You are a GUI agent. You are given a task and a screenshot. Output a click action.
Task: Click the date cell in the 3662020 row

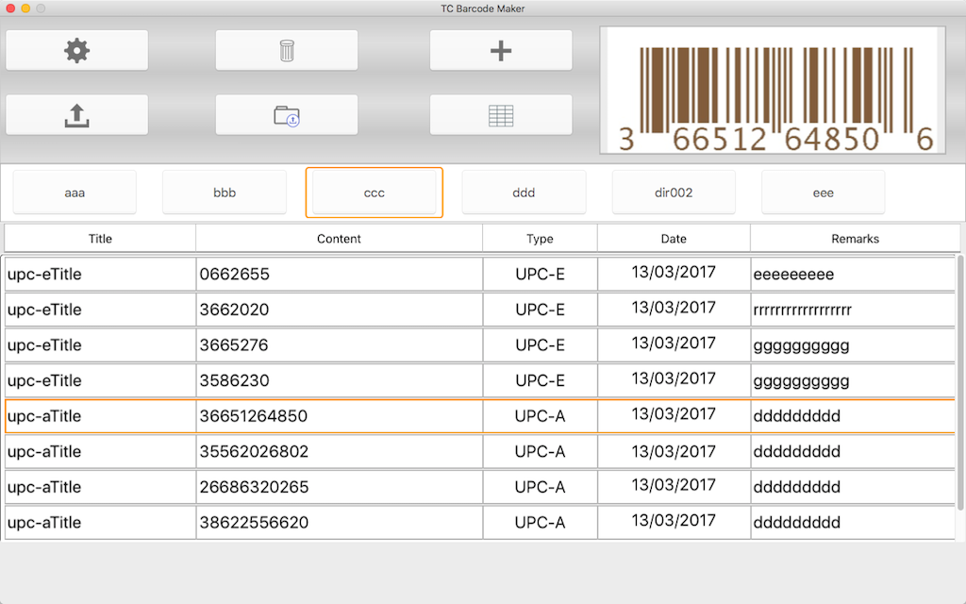[674, 310]
